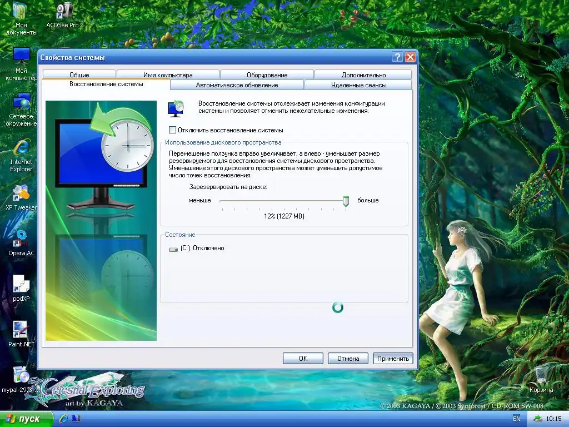Select the Мой компьютер desktop icon
Screen dimensions: 569x427
21,64
